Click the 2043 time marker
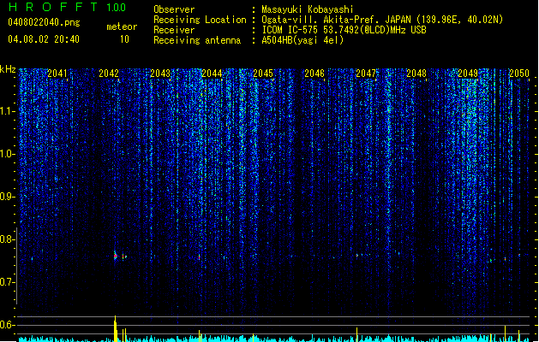The width and height of the screenshot is (539, 342). pos(160,74)
